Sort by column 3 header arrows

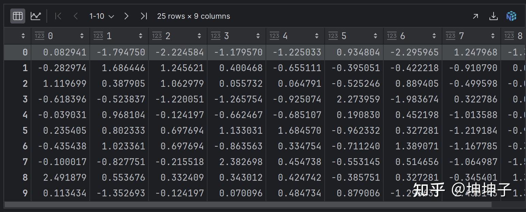258,36
